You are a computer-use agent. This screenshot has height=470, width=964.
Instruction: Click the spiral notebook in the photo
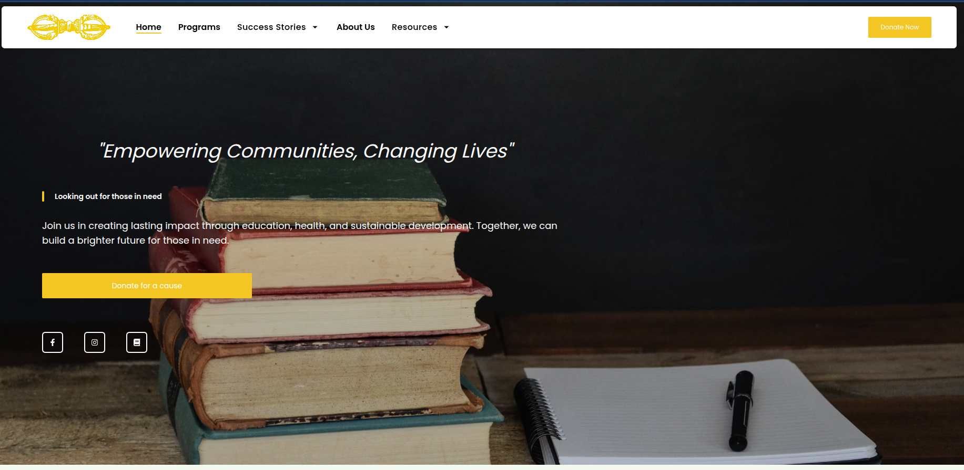pos(694,415)
